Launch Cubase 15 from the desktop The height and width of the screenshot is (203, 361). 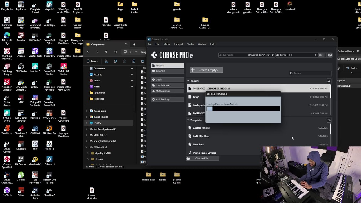click(49, 161)
